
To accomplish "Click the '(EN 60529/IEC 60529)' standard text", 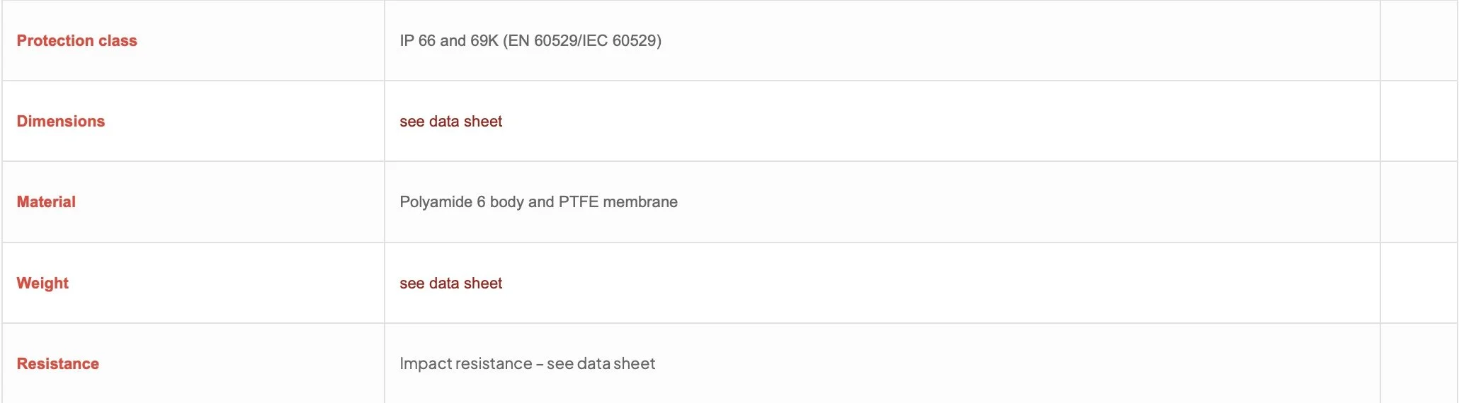I will click(x=582, y=41).
